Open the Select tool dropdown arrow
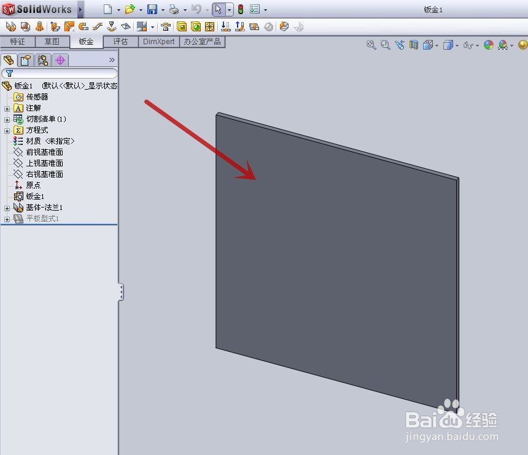The height and width of the screenshot is (455, 528). click(x=230, y=10)
